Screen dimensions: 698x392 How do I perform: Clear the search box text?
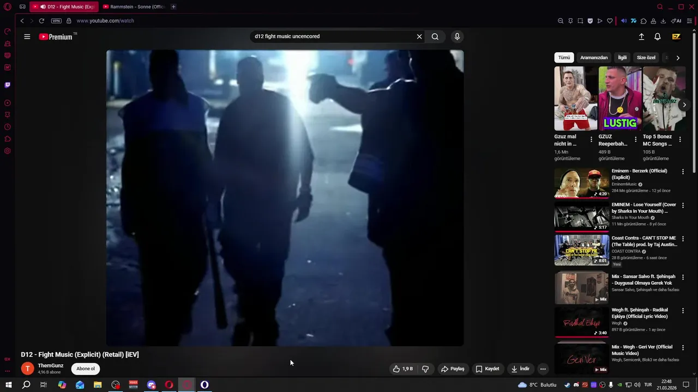click(419, 36)
